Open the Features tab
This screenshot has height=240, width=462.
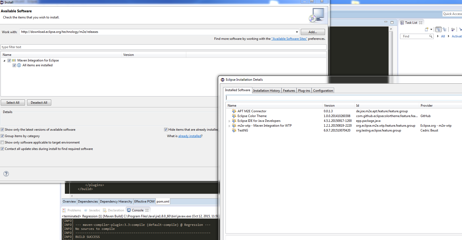tap(289, 91)
